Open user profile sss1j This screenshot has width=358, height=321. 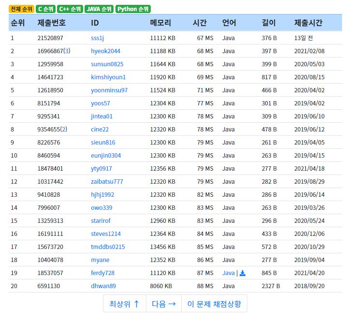coord(97,38)
